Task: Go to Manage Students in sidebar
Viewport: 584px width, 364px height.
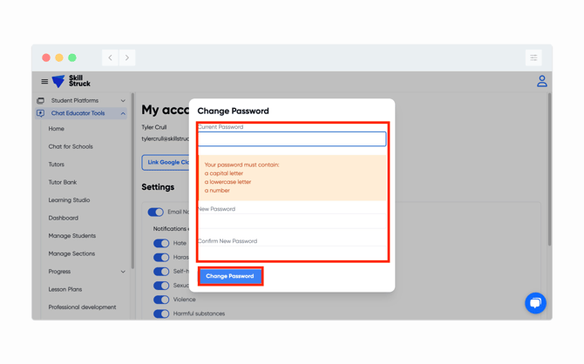Action: click(x=72, y=236)
